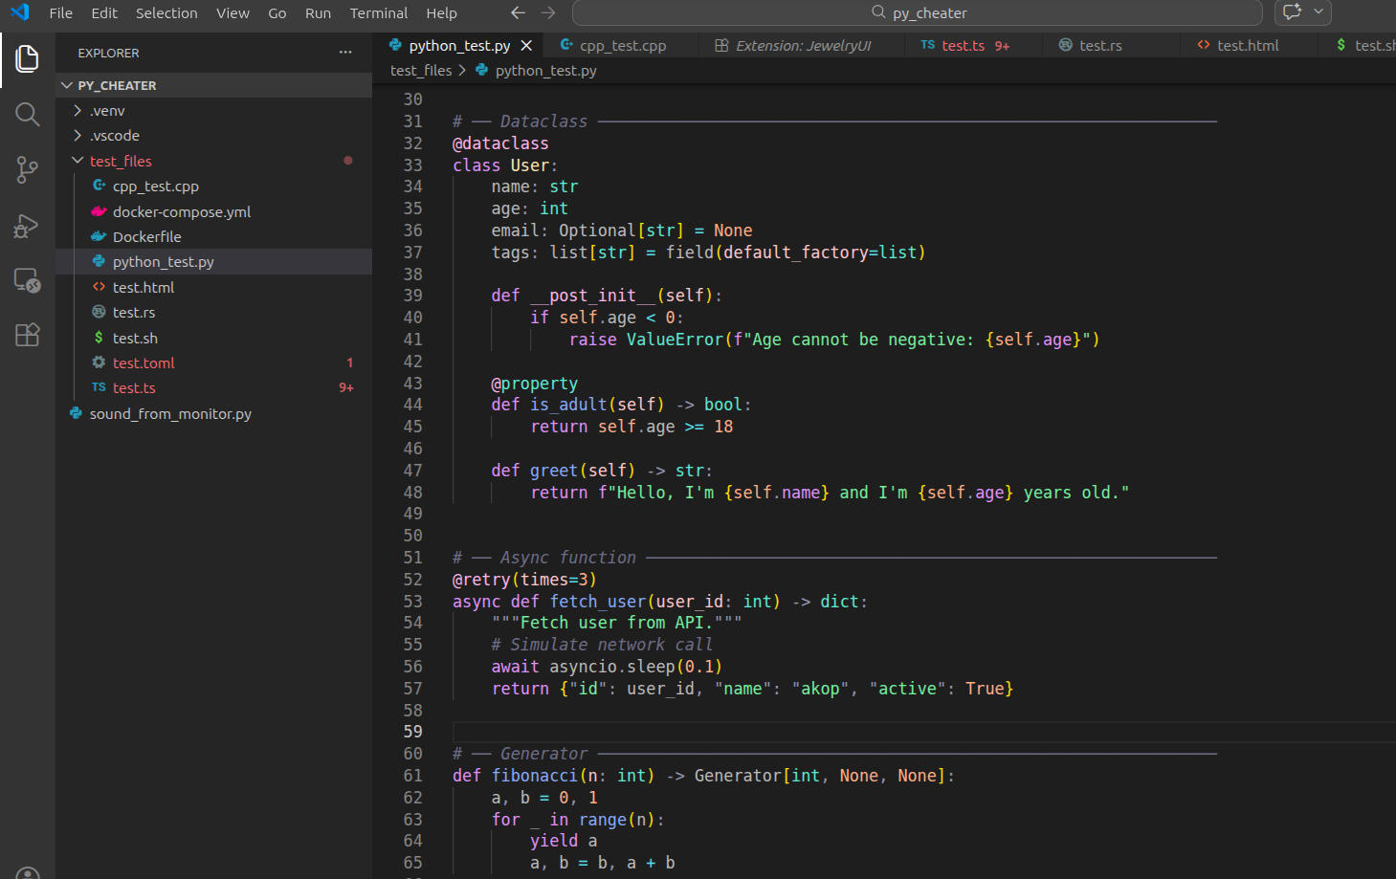Open the Search view
The image size is (1396, 879).
[27, 115]
